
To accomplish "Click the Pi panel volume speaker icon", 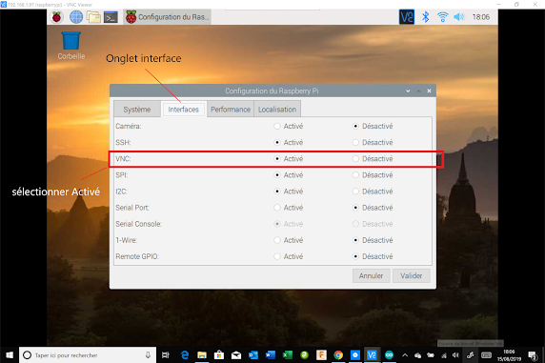I will click(459, 17).
